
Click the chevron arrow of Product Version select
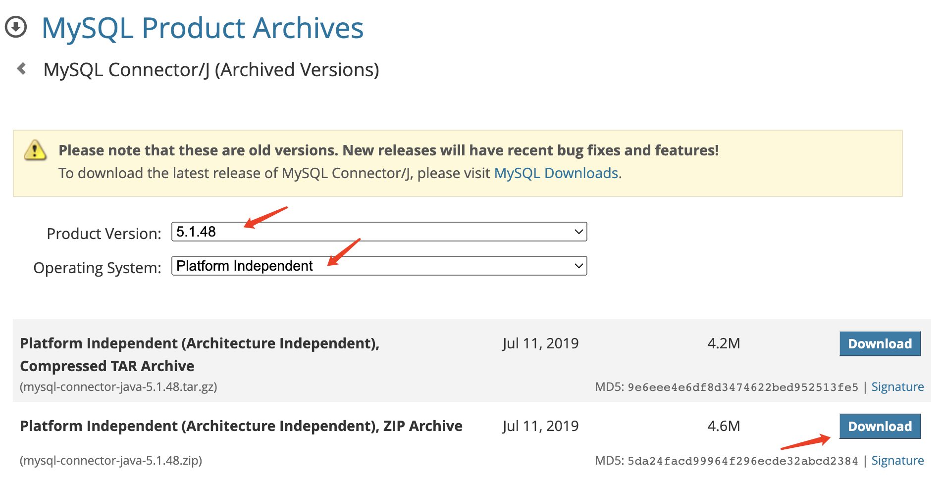578,232
